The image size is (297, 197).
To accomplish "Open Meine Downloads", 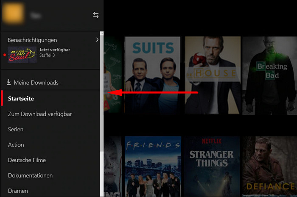I will [x=36, y=83].
